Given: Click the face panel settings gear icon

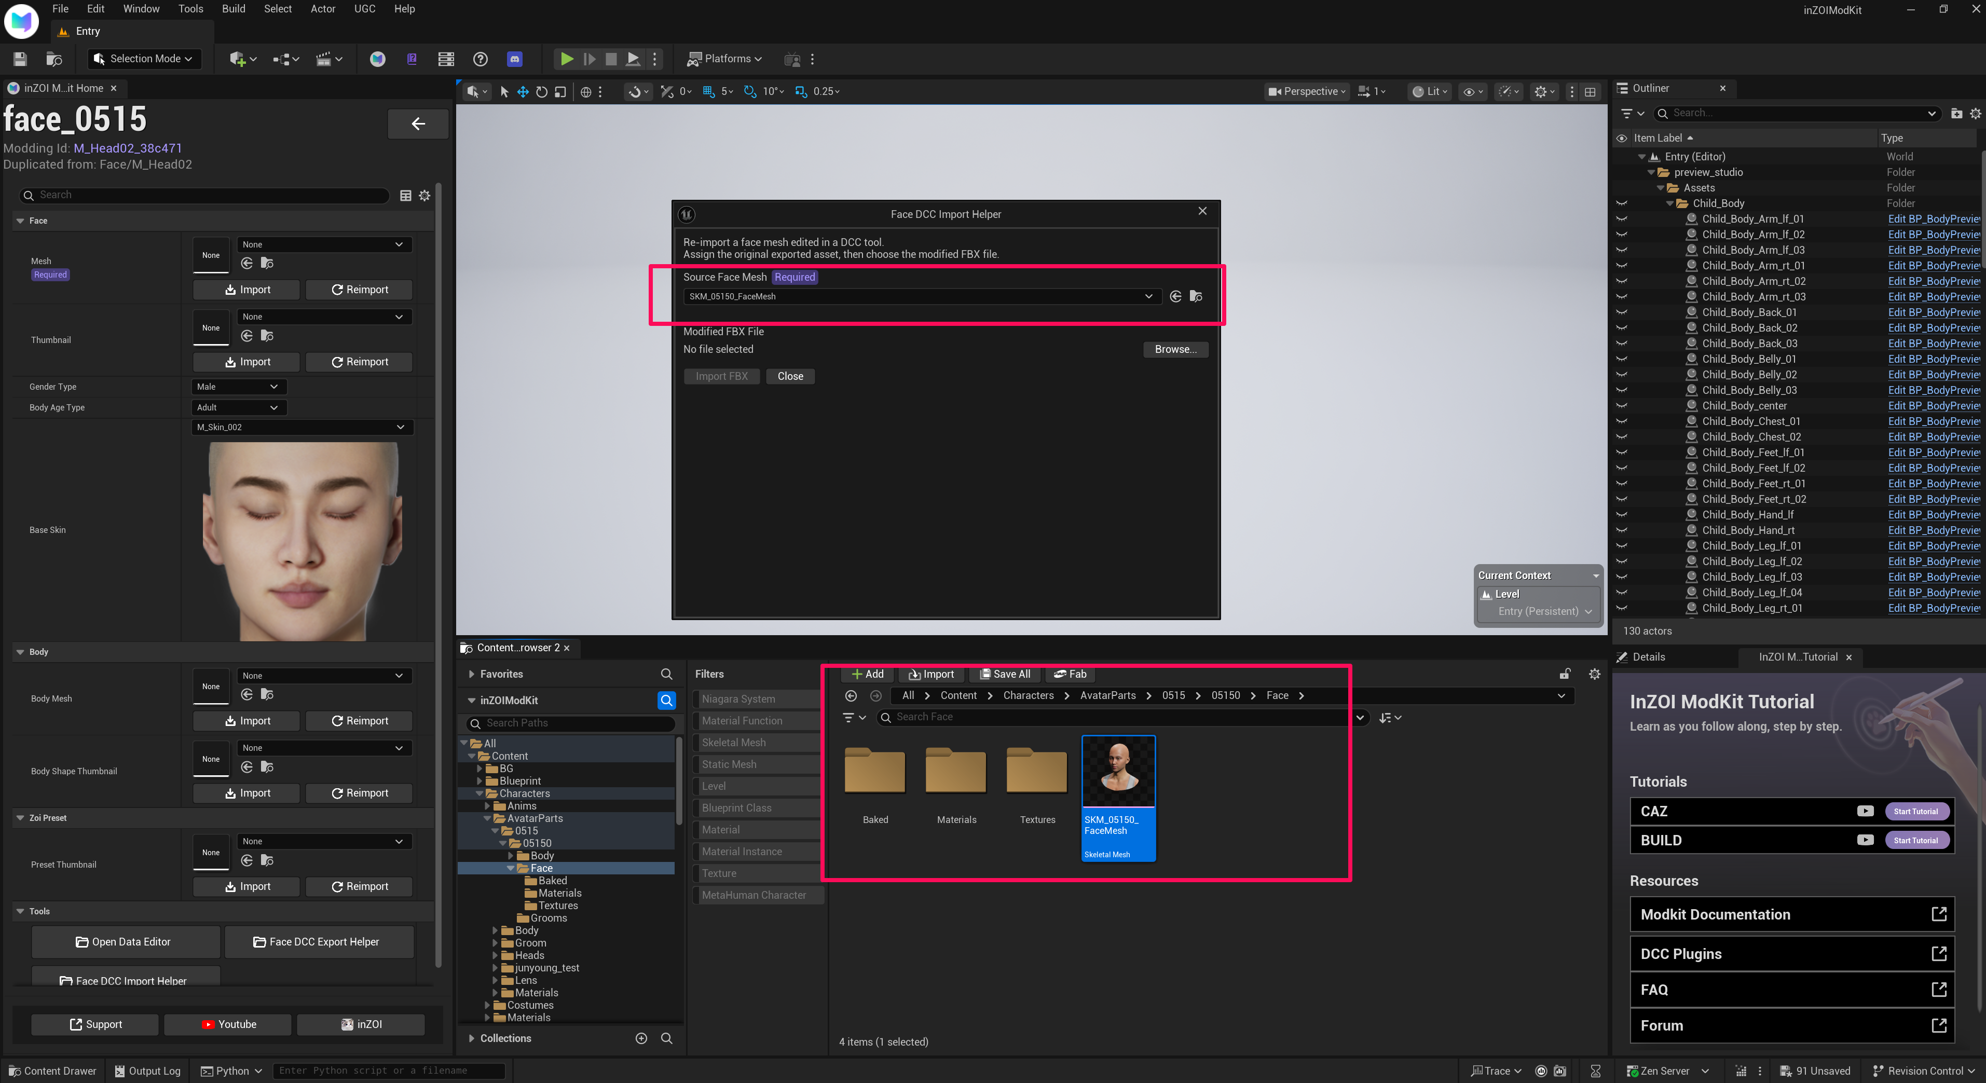Looking at the screenshot, I should tap(424, 196).
